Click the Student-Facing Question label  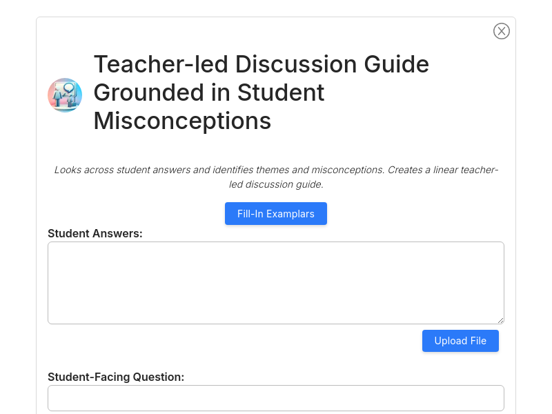(x=116, y=377)
